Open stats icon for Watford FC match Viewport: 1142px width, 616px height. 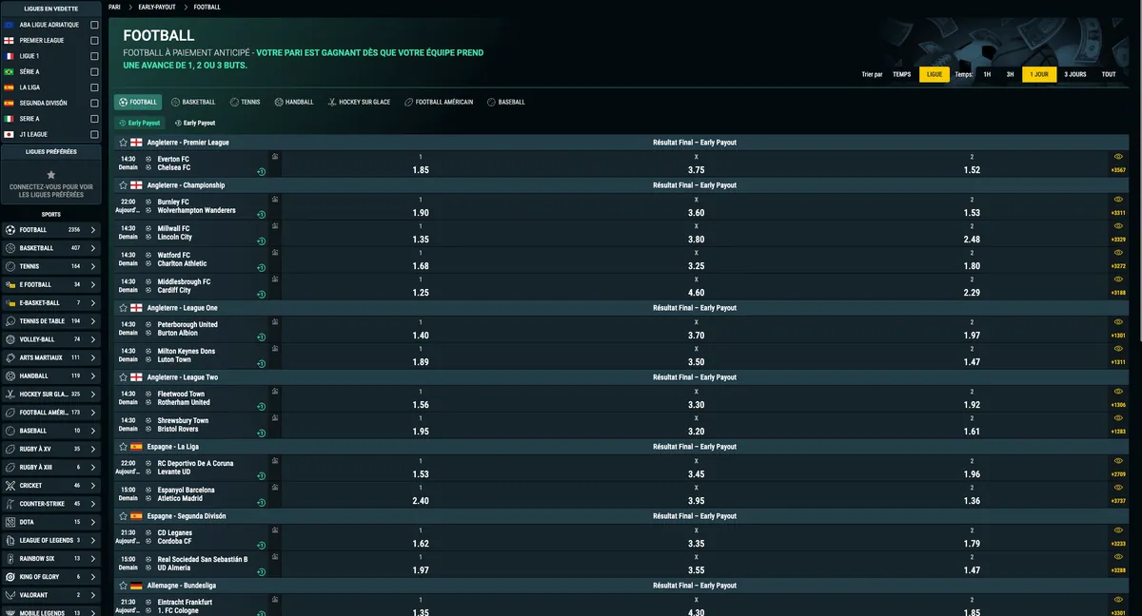pyautogui.click(x=275, y=252)
